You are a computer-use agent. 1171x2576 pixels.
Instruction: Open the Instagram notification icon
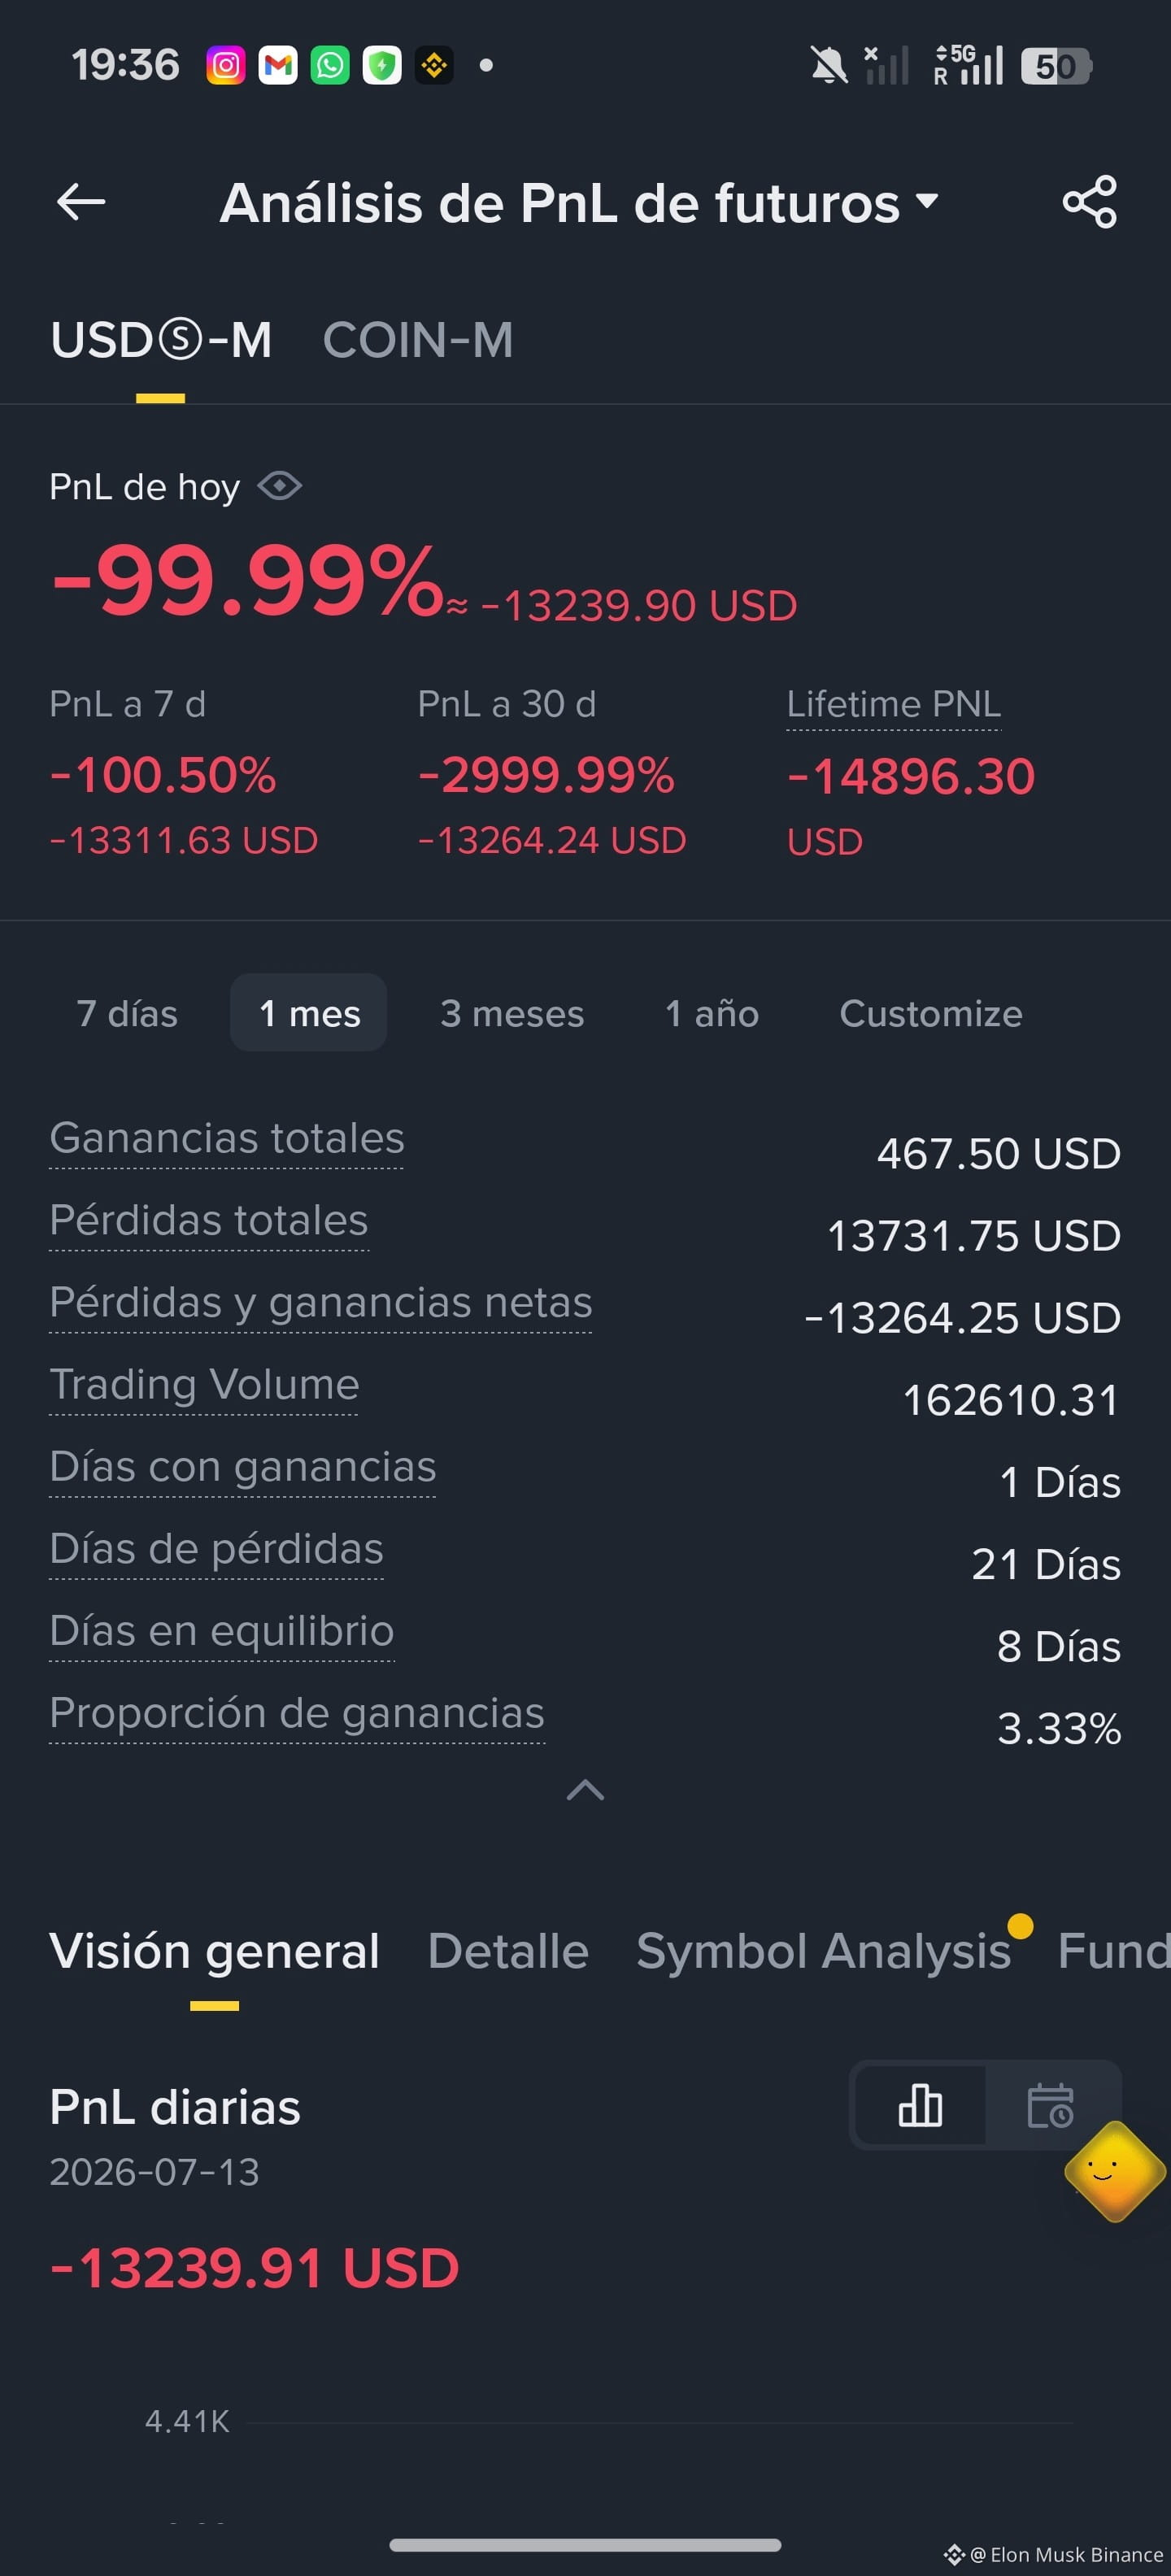coord(226,66)
